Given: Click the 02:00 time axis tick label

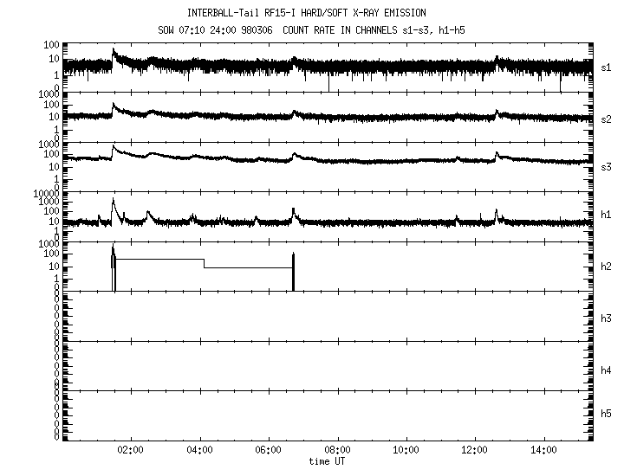Looking at the screenshot, I should pos(131,451).
